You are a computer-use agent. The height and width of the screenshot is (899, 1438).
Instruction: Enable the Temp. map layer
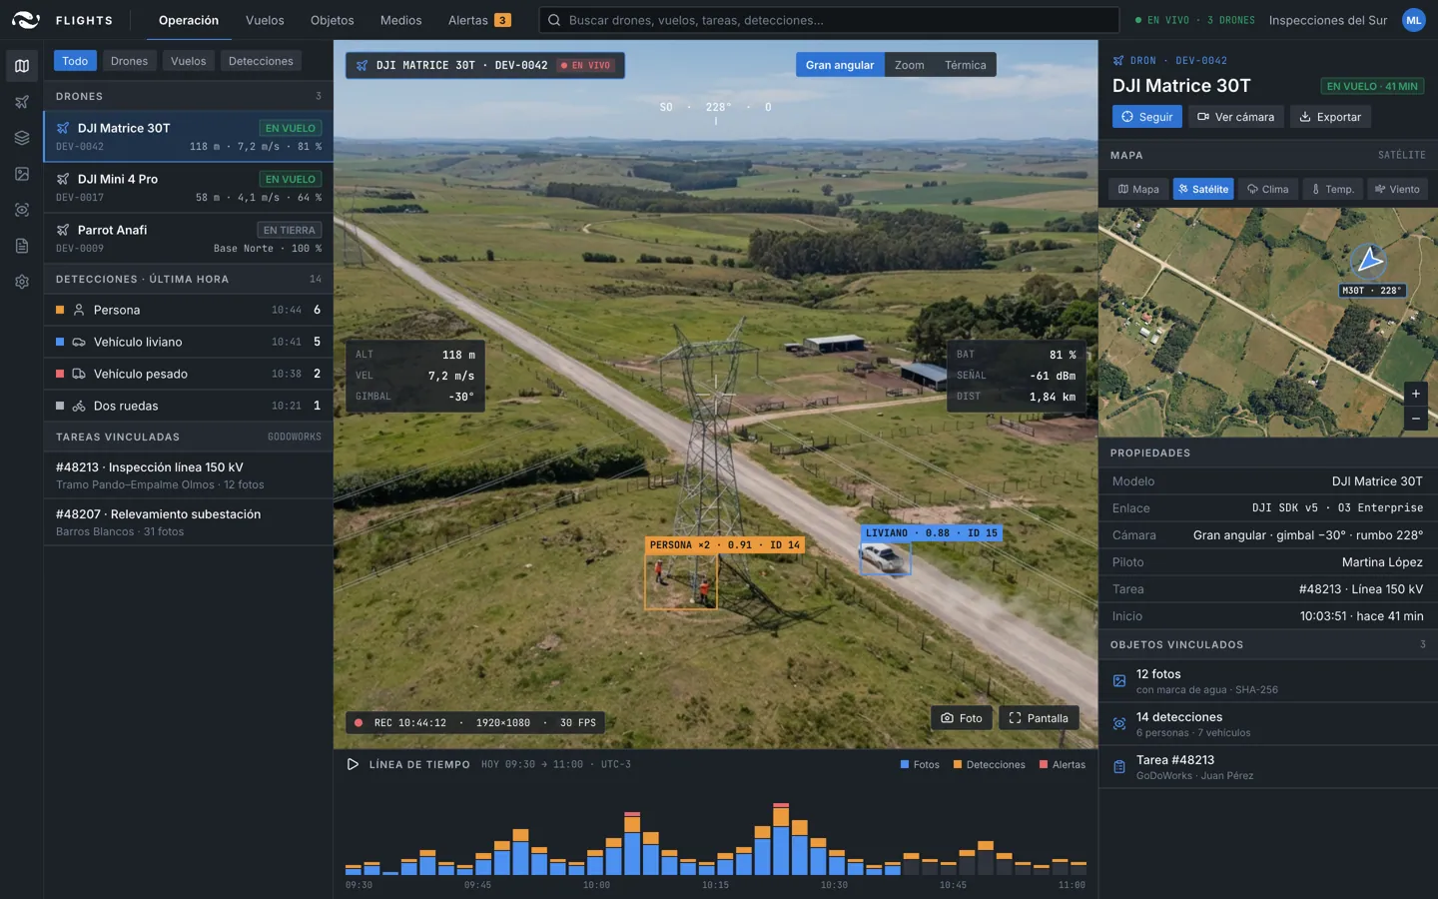pyautogui.click(x=1333, y=189)
